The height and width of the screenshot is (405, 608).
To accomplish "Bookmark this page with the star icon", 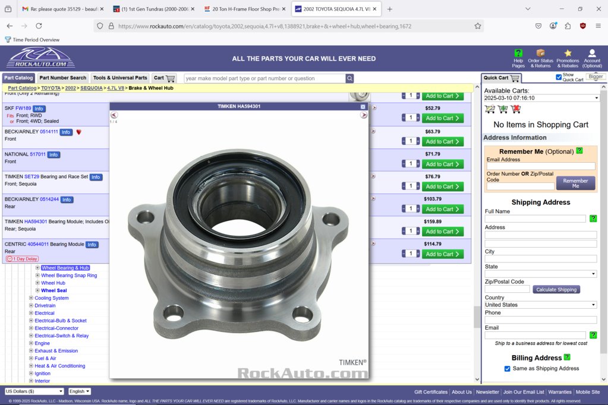I will [x=478, y=26].
